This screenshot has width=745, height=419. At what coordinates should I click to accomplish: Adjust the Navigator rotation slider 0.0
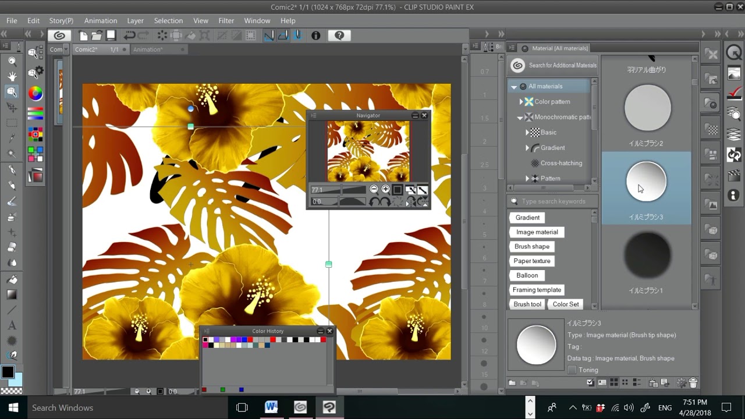338,201
